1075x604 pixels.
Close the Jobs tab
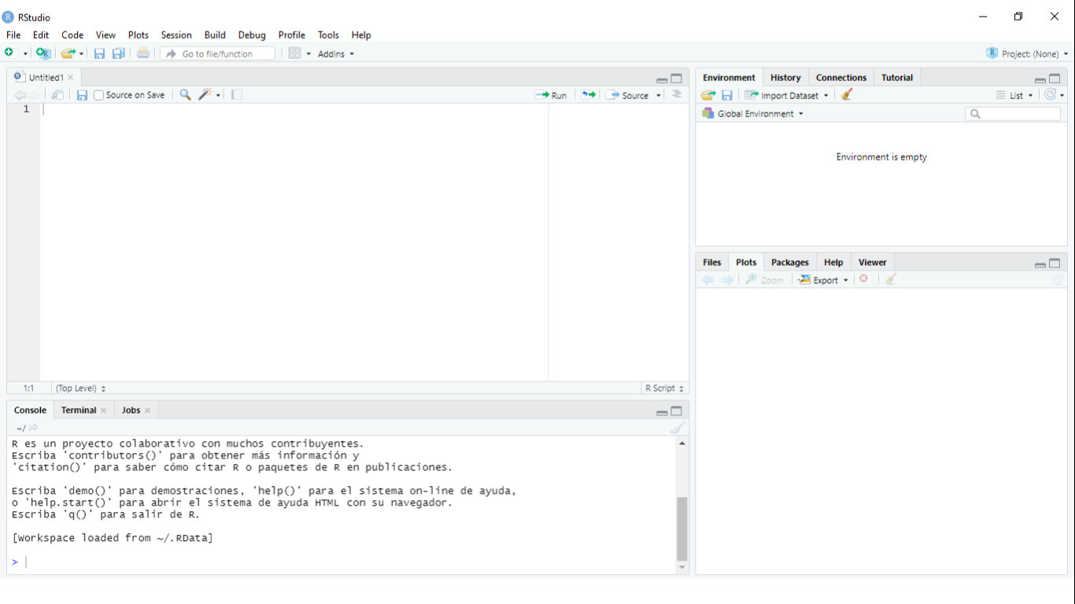click(x=147, y=411)
